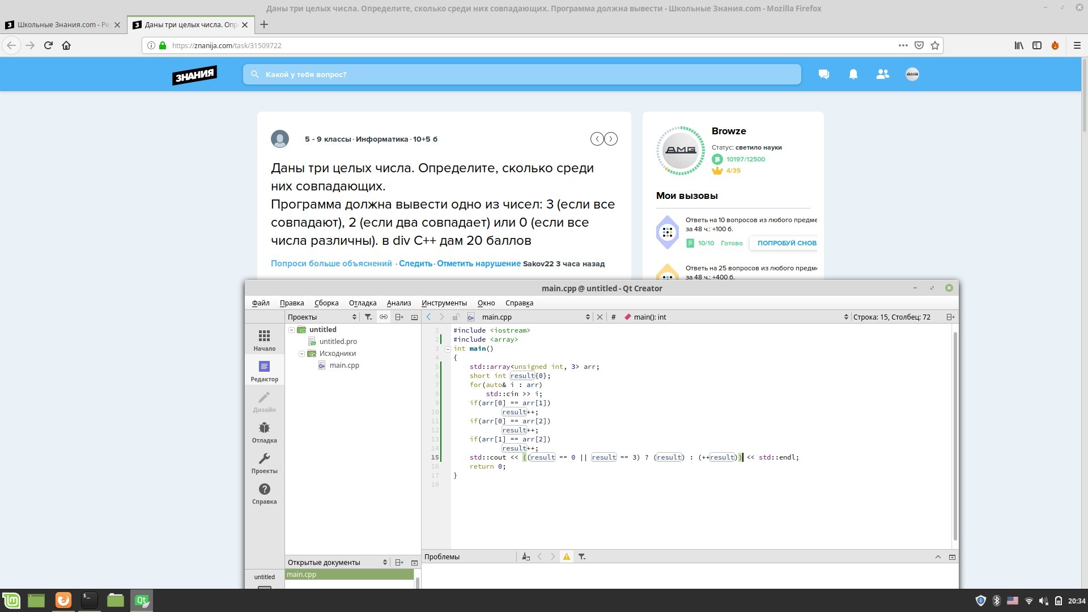Clear the Проблемы issues list
Viewport: 1088px width, 612px height.
point(526,557)
